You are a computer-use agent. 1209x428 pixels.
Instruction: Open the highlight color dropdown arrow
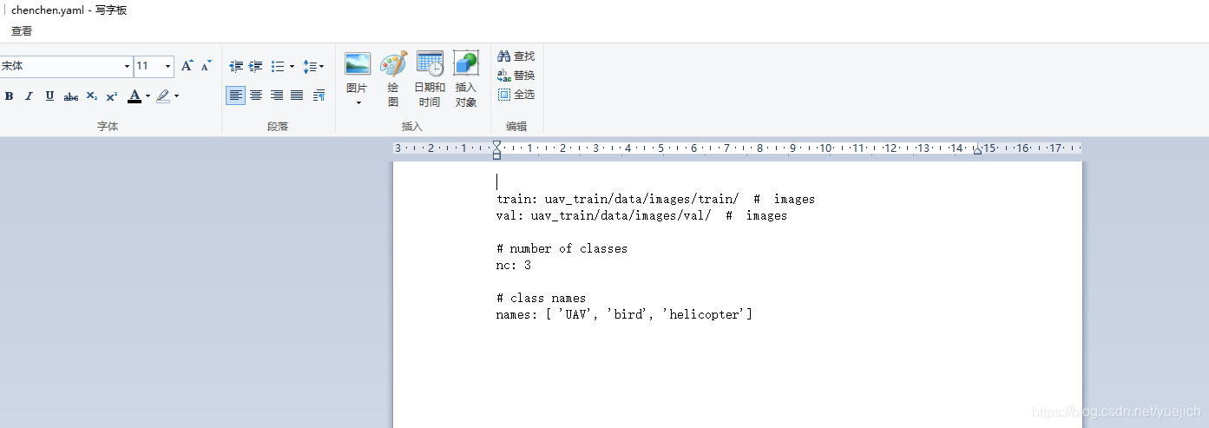176,96
